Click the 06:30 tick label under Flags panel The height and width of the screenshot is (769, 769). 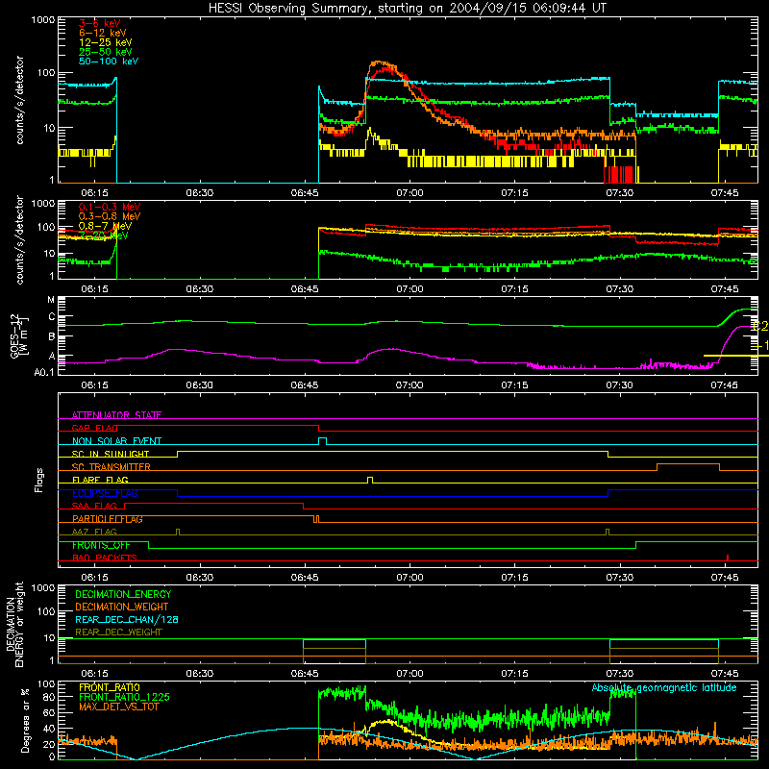point(200,578)
